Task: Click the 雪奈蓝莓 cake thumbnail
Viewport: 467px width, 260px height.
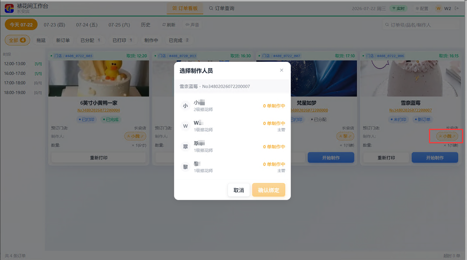Action: pyautogui.click(x=410, y=78)
